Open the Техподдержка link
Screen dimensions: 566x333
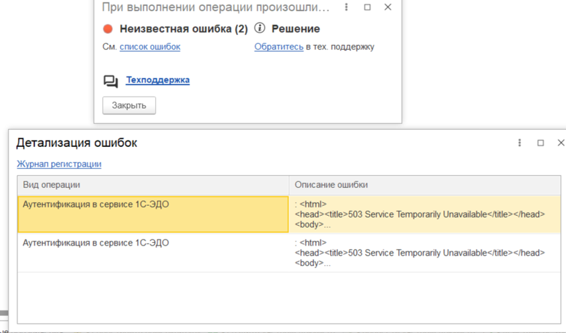(158, 79)
